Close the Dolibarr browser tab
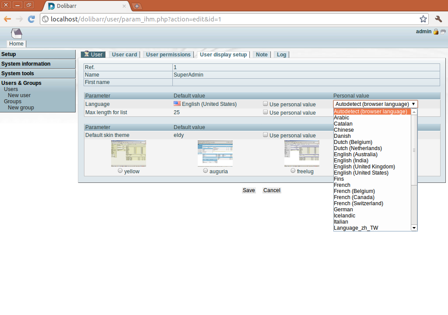The width and height of the screenshot is (448, 315). (124, 6)
